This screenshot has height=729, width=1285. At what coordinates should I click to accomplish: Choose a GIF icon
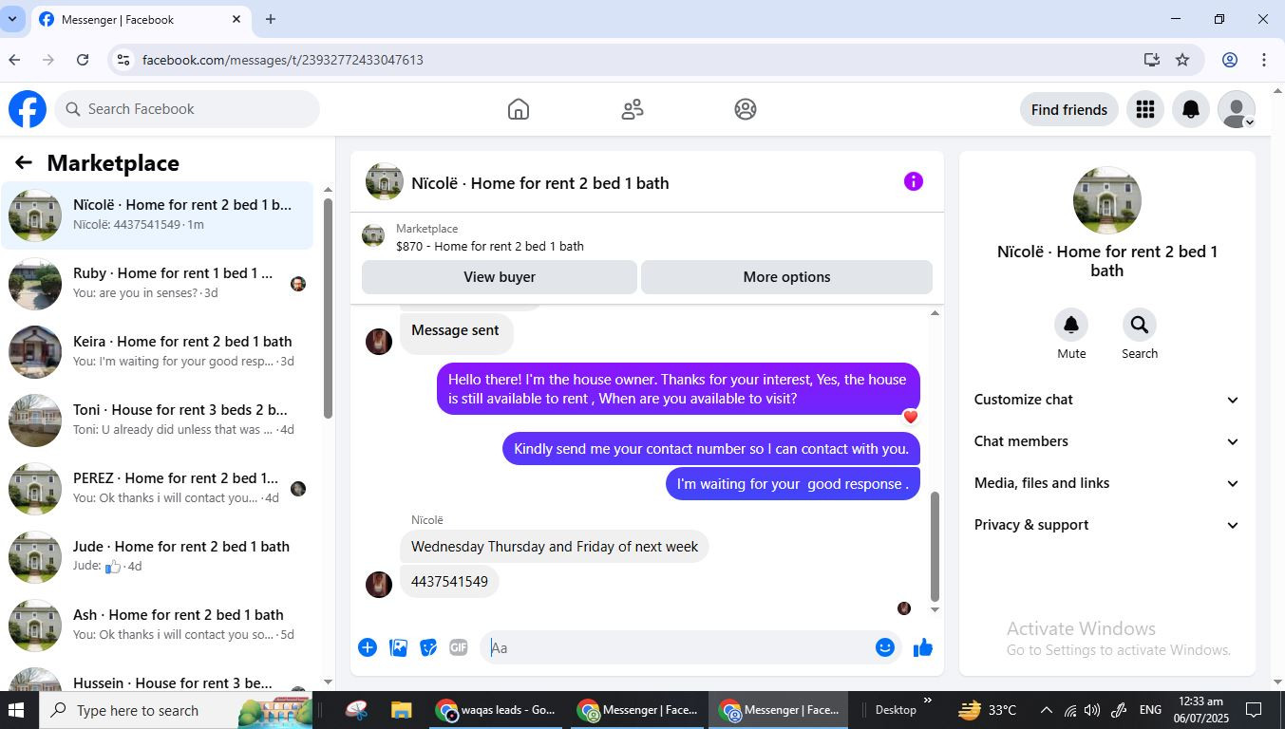coord(459,647)
